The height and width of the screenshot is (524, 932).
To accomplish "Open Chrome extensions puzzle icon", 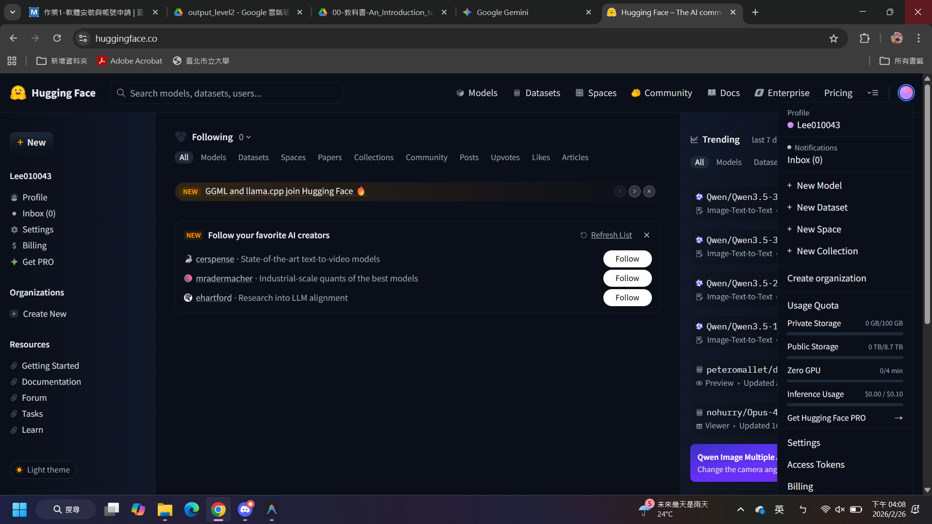I will 865,38.
